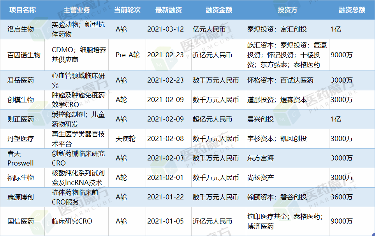The image size is (375, 236).
Task: Click the 缓控释制剂；儿童药物研发 cell
Action: 77,119
